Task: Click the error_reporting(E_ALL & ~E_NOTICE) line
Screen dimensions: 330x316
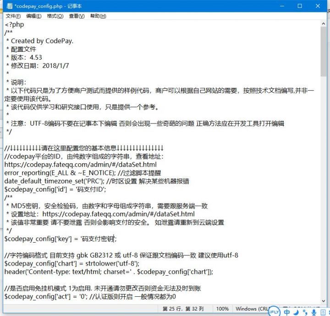Action: coord(82,173)
